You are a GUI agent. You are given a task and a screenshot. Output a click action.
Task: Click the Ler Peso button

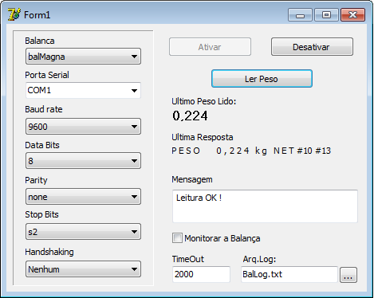pyautogui.click(x=262, y=79)
